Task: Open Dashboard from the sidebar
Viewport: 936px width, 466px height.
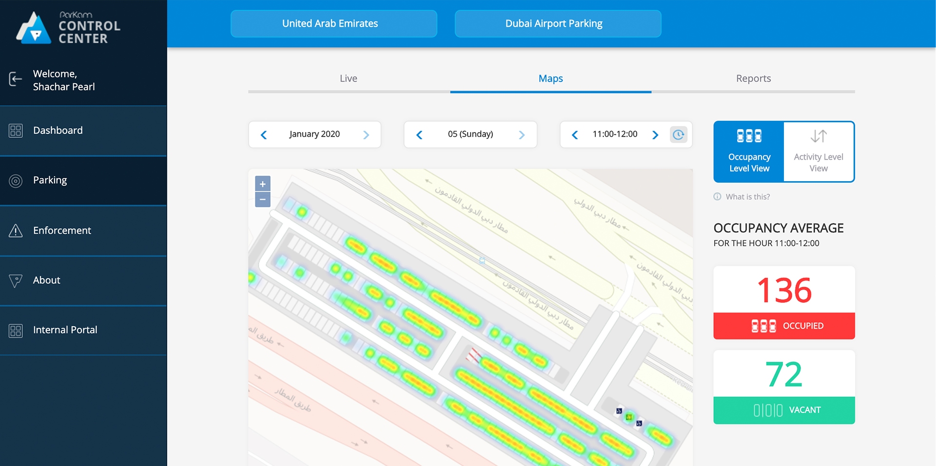Action: [58, 130]
